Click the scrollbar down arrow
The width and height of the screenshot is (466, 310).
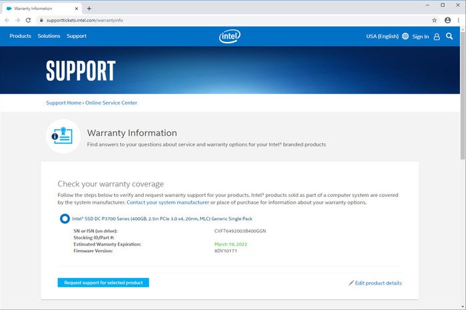[x=463, y=306]
